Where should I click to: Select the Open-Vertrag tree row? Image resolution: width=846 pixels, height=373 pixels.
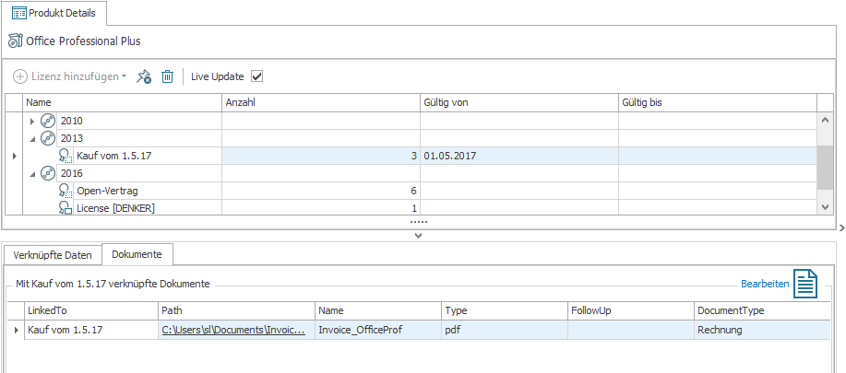click(x=420, y=191)
